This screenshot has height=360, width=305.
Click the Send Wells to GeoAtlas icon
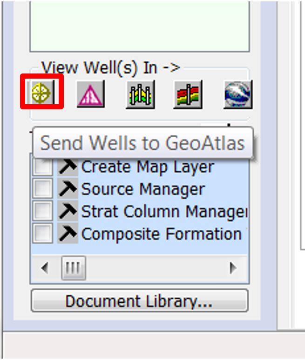click(41, 92)
